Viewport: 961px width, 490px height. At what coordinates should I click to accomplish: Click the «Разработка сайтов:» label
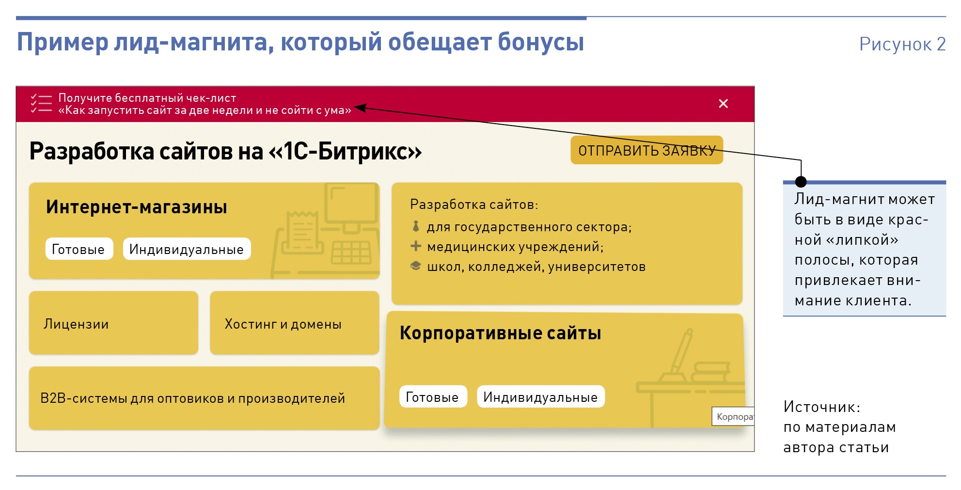point(474,205)
